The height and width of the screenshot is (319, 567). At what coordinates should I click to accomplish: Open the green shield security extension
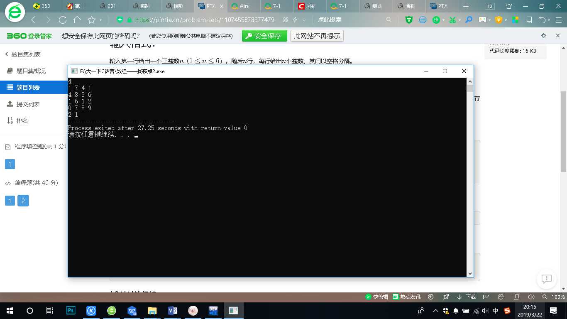(409, 20)
